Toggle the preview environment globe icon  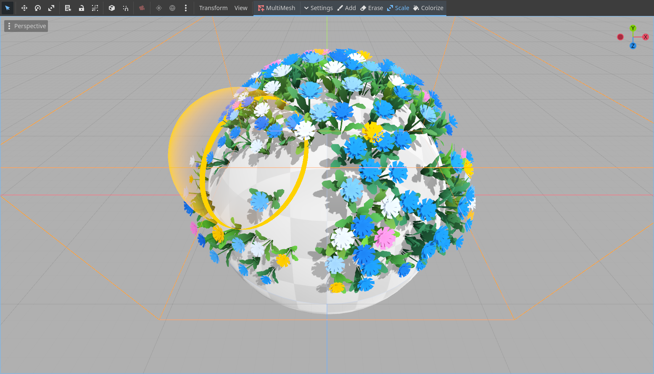(x=172, y=8)
